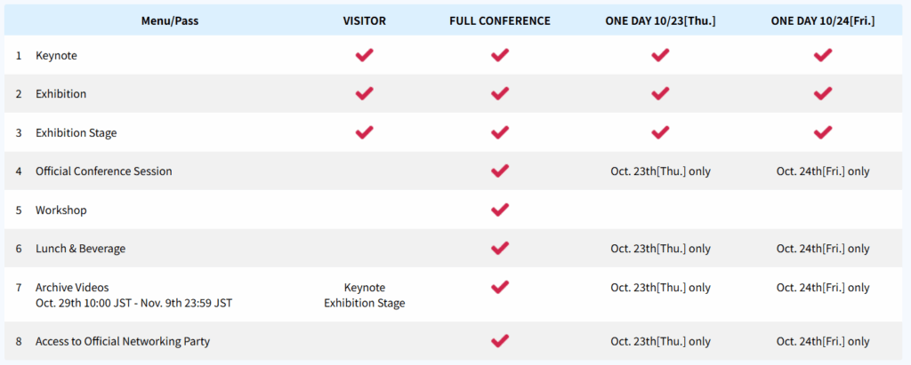This screenshot has height=365, width=911.
Task: Click the Official Conference Session row label
Action: (x=103, y=171)
